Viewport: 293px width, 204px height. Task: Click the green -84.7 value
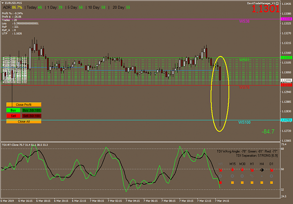pyautogui.click(x=268, y=132)
